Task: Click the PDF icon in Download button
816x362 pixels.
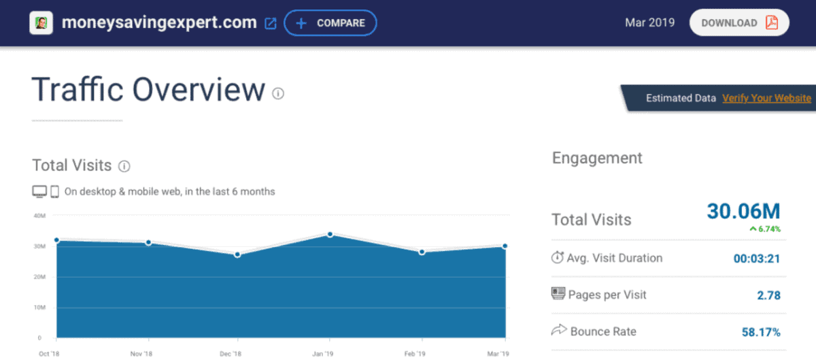Action: pos(771,22)
